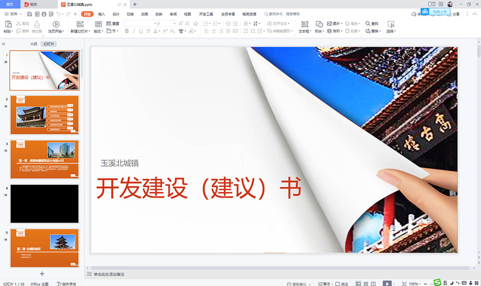The height and width of the screenshot is (286, 481).
Task: Toggle Bold formatting button
Action: (127, 31)
